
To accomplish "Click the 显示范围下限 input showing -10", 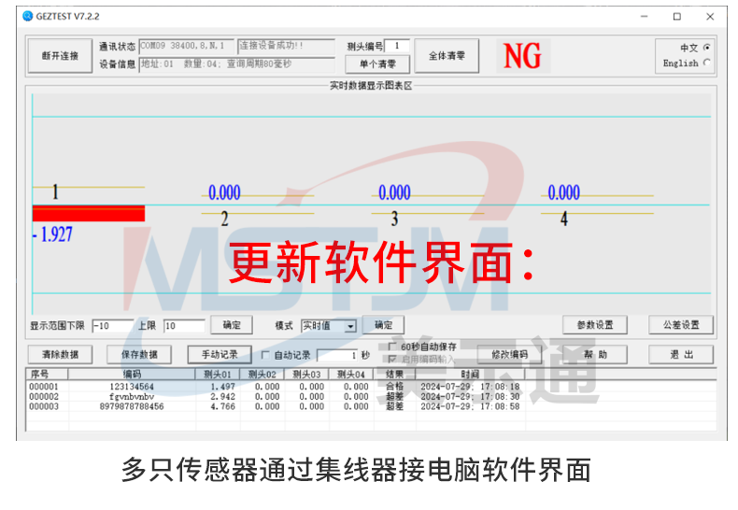I will (x=112, y=326).
